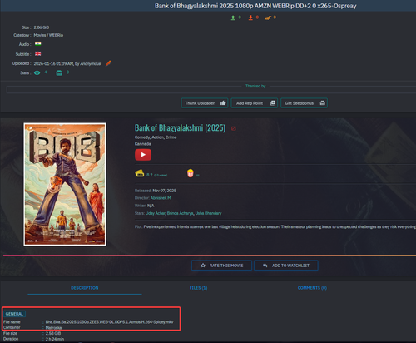The width and height of the screenshot is (416, 343).
Task: Click the orange feather icon beside Anonymous
Action: pyautogui.click(x=108, y=63)
